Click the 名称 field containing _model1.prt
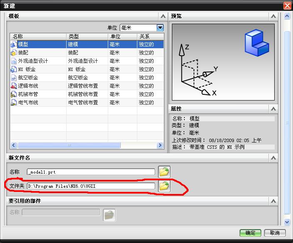The width and height of the screenshot is (293, 243). [91, 172]
